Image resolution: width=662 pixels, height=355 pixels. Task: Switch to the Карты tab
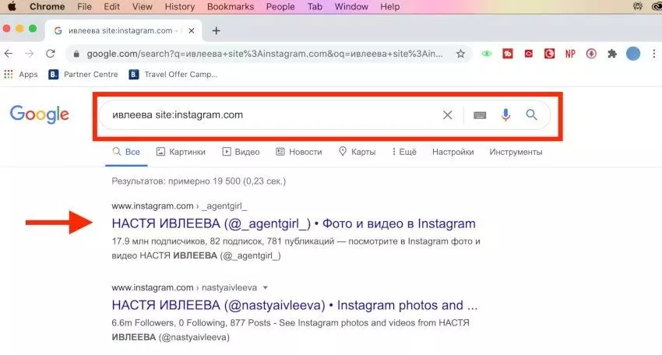pos(357,152)
